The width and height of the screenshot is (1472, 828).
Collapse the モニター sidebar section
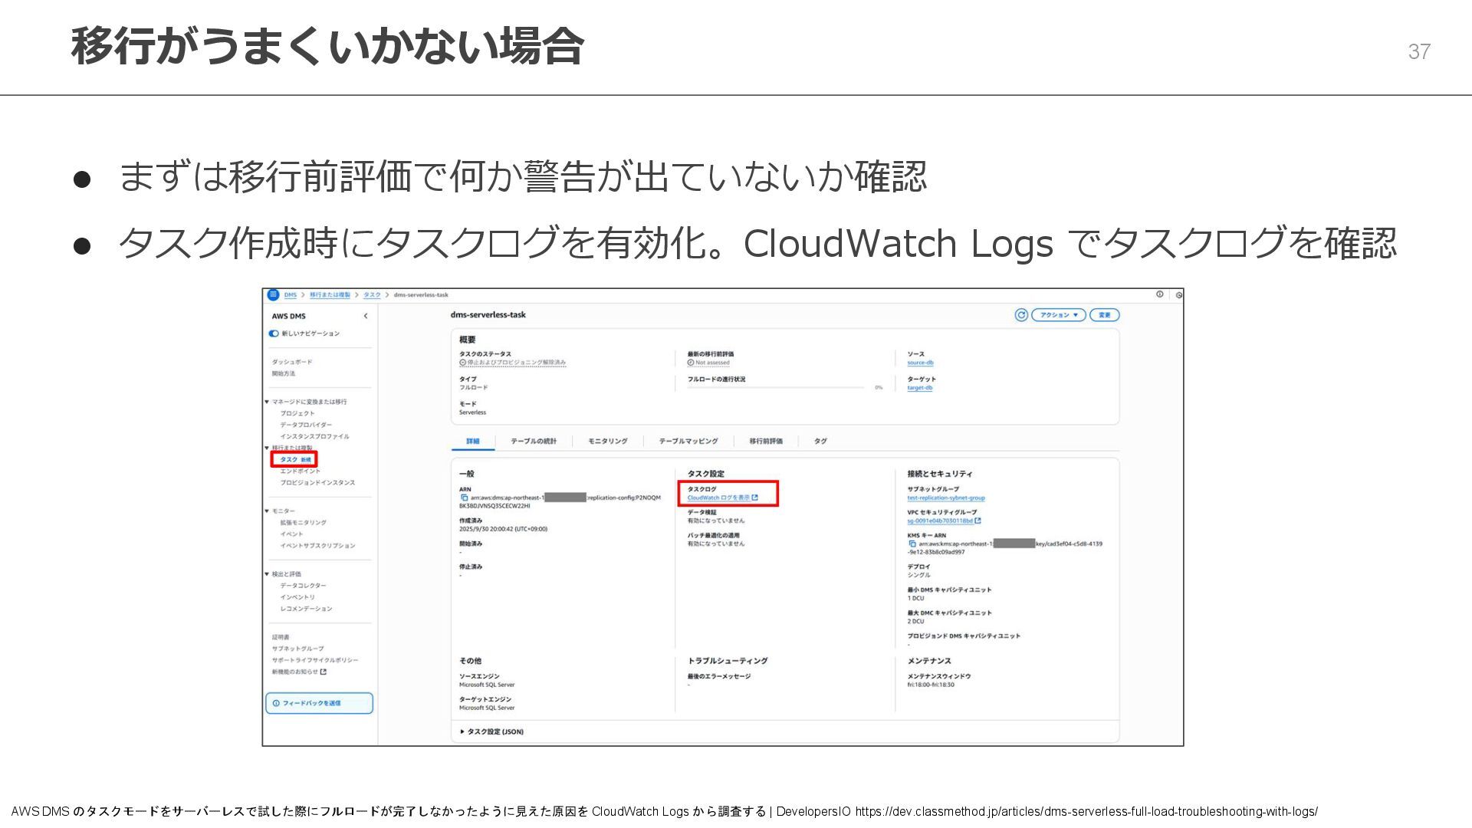[x=267, y=511]
